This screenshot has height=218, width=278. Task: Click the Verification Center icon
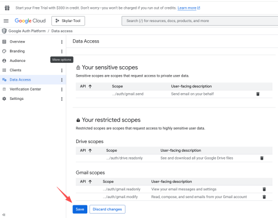4,89
